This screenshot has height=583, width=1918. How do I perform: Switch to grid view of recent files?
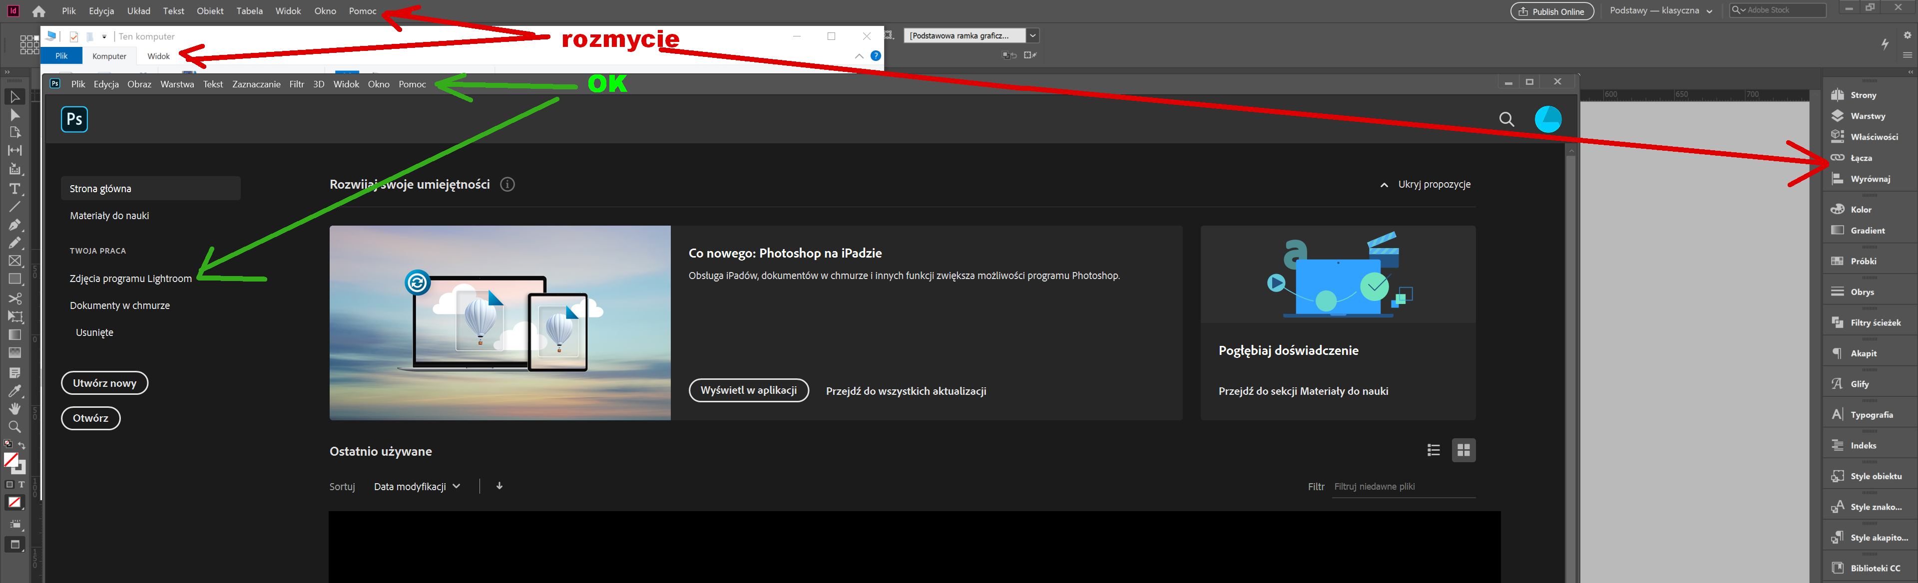click(1463, 450)
